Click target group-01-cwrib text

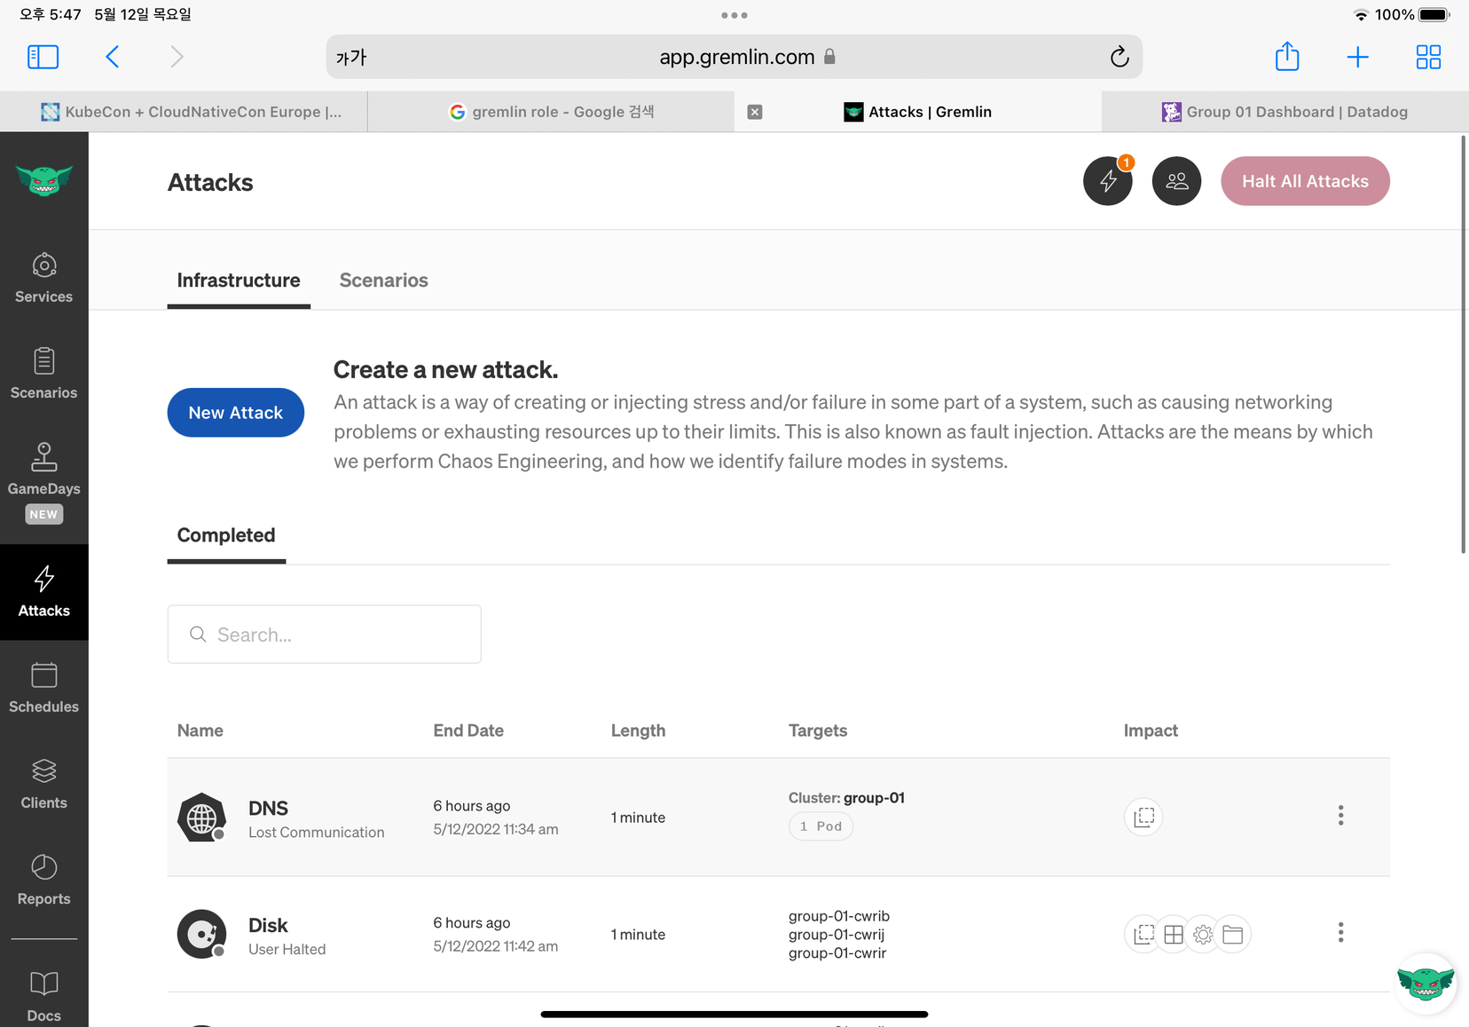tap(839, 916)
